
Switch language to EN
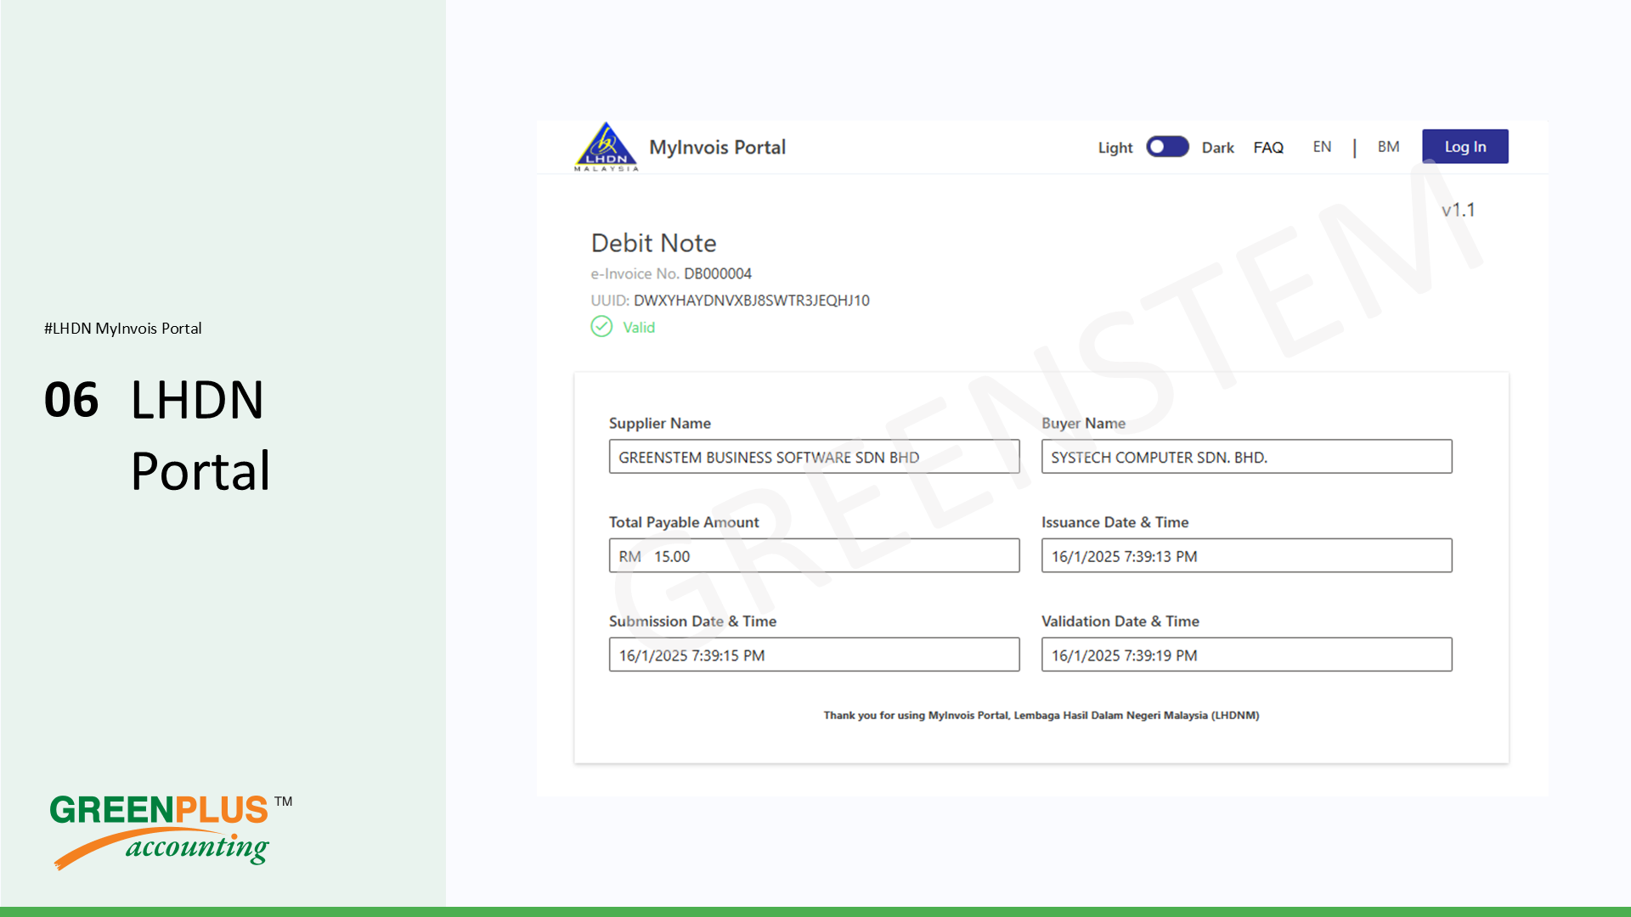pos(1322,147)
